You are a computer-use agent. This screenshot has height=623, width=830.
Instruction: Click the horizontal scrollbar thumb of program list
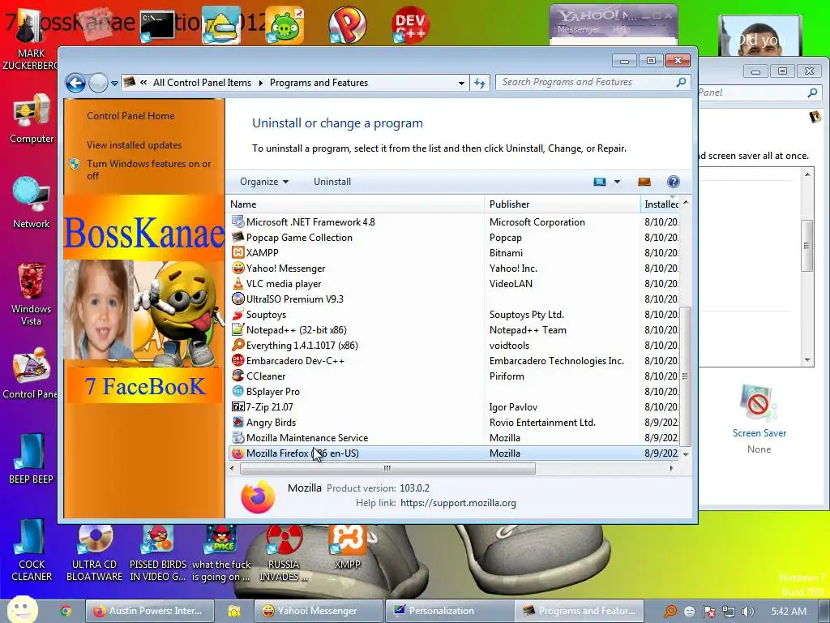(387, 468)
